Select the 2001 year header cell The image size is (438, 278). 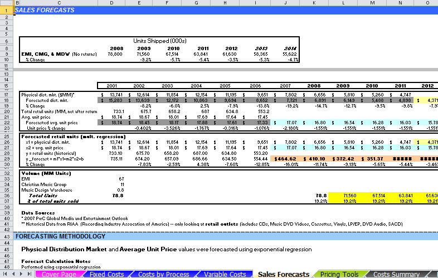click(x=111, y=86)
